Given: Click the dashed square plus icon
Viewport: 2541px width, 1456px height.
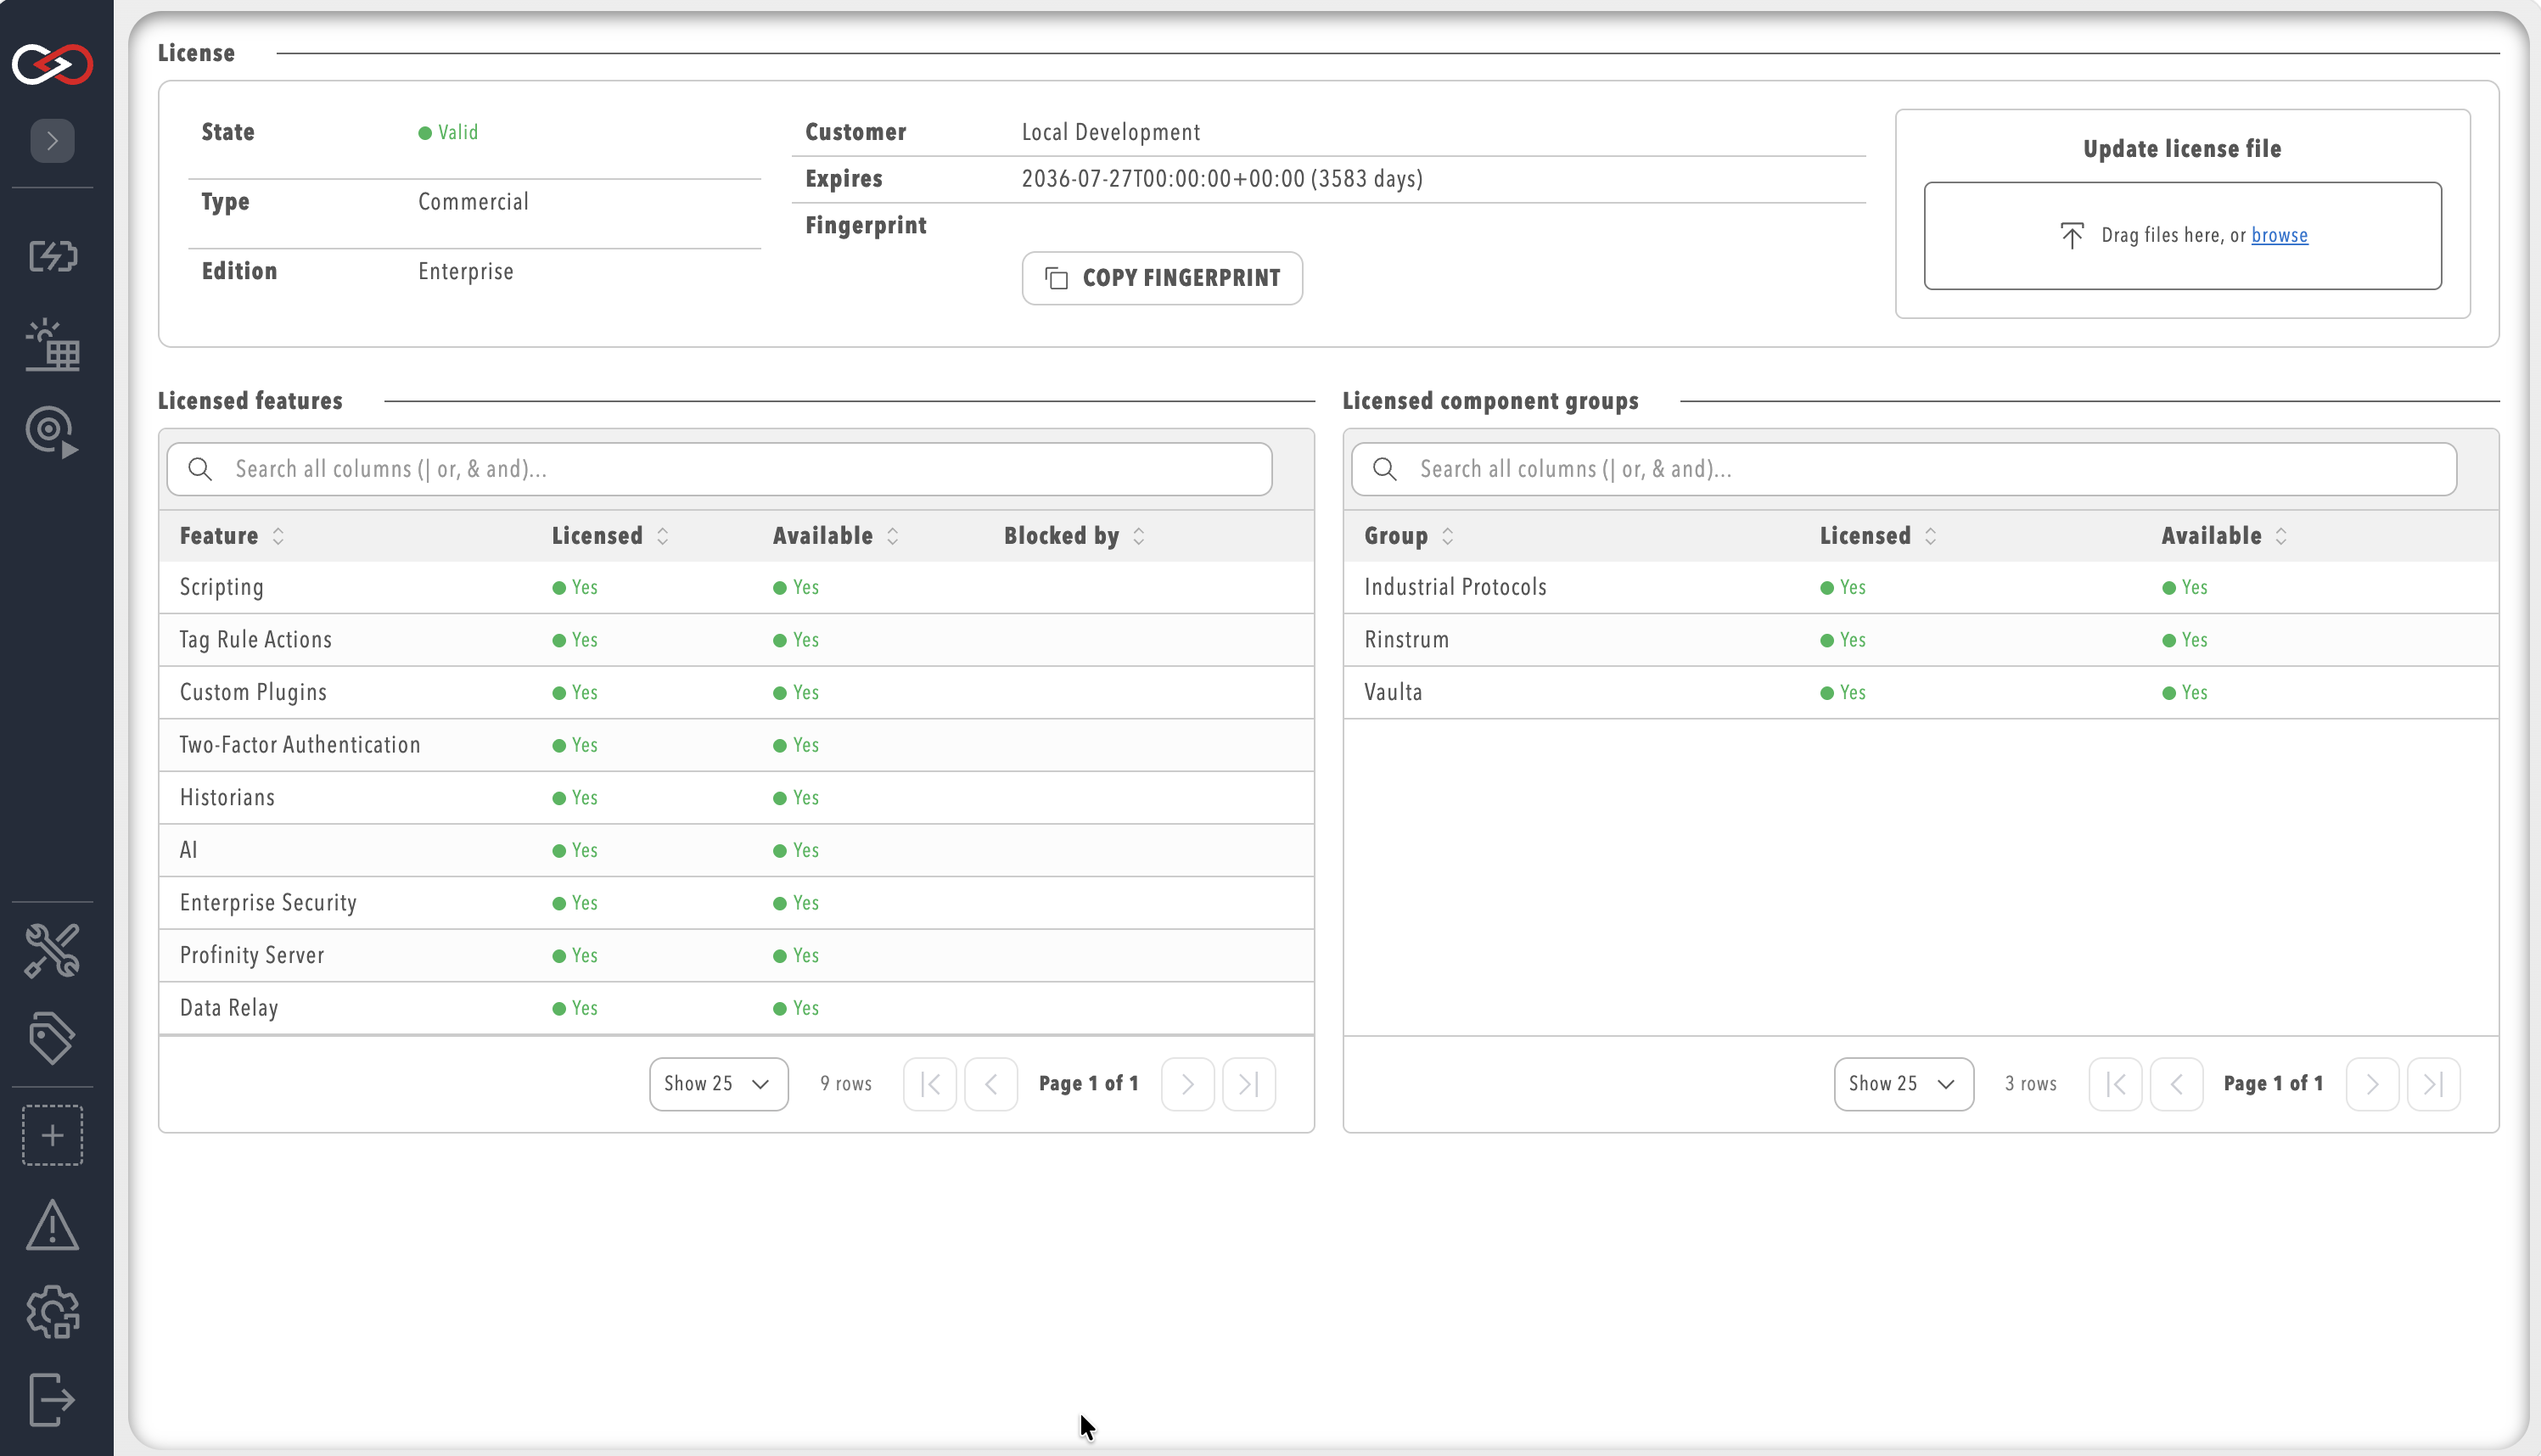Looking at the screenshot, I should pyautogui.click(x=52, y=1135).
